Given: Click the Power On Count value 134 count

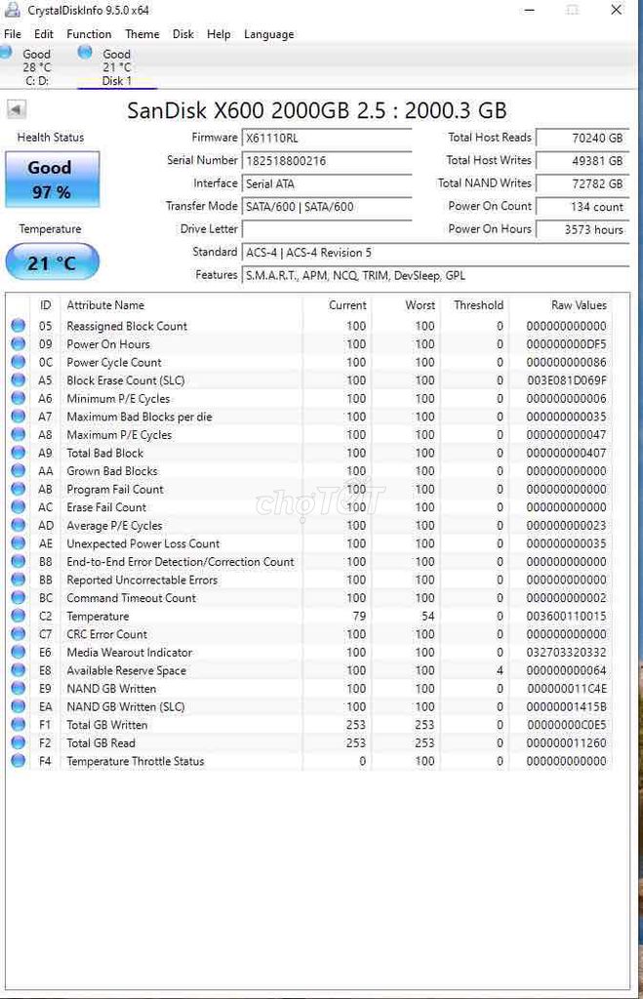Looking at the screenshot, I should [583, 207].
